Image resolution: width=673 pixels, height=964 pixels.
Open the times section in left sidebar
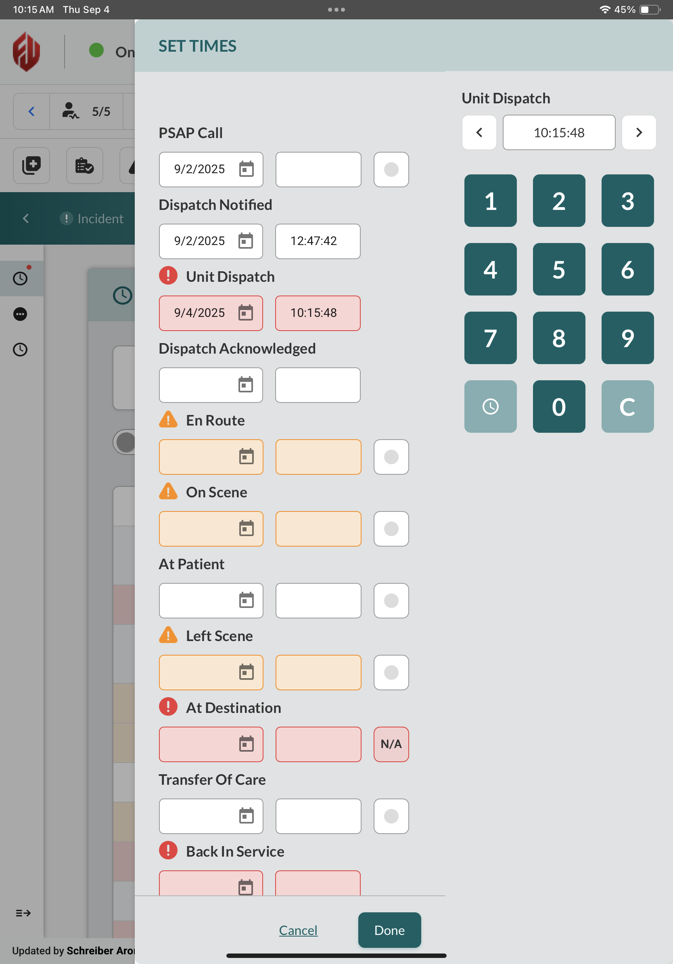click(x=21, y=278)
